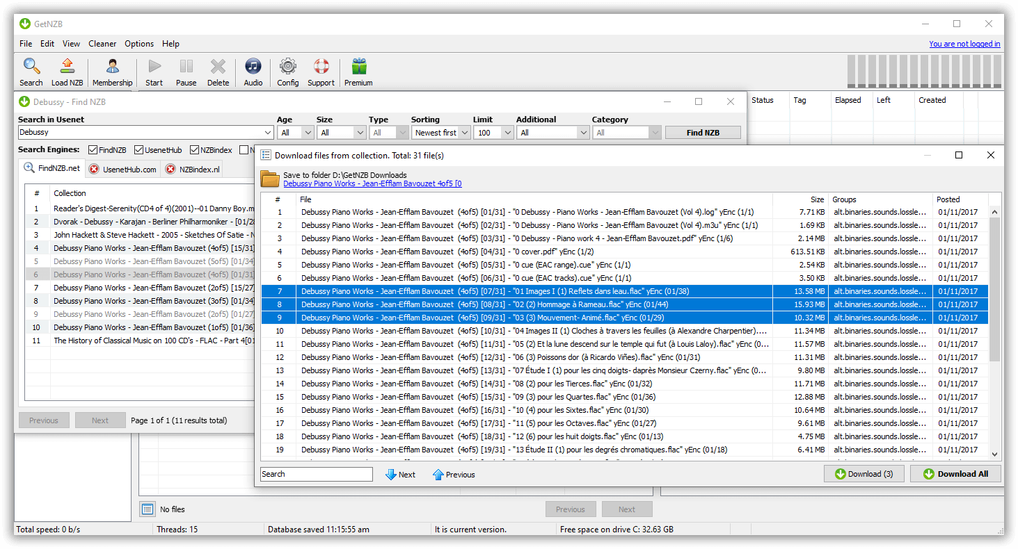The height and width of the screenshot is (549, 1018).
Task: Click the Search field in download dialog
Action: coord(317,474)
